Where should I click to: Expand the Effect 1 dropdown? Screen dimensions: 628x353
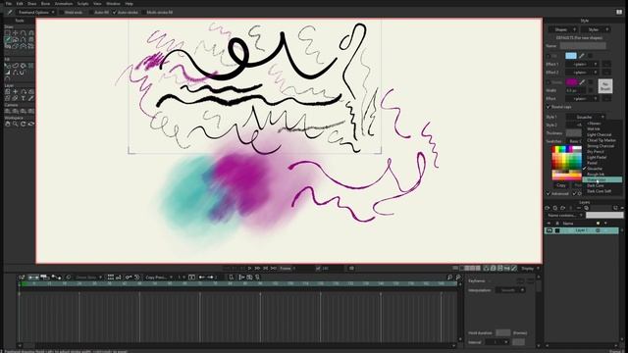pos(582,64)
